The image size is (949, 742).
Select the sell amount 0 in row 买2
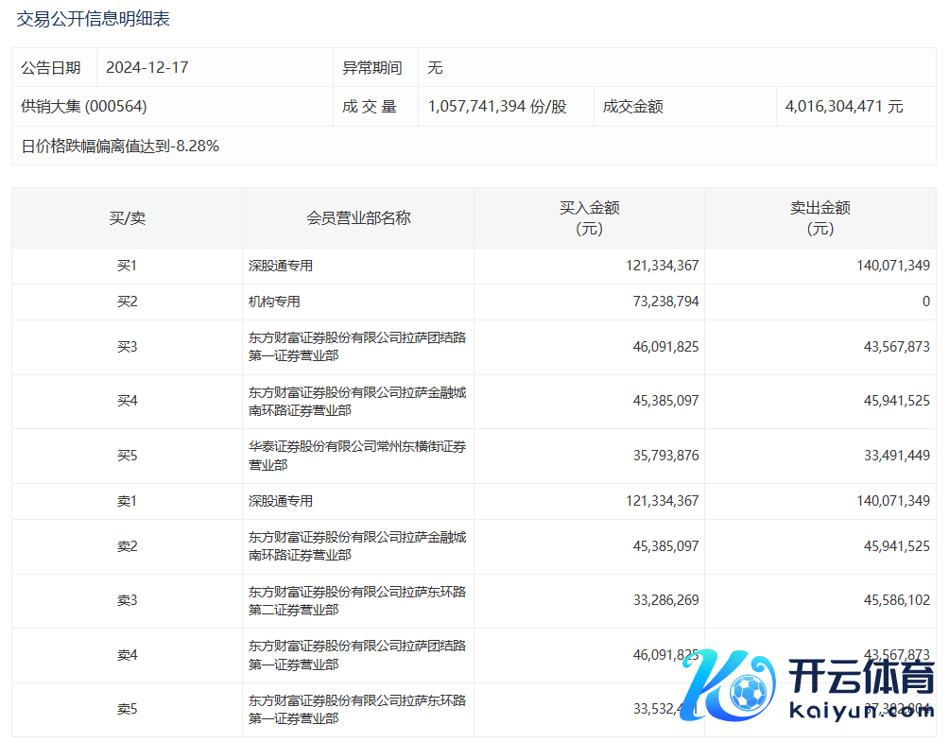point(925,302)
